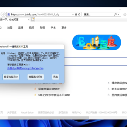Open the 关于百度 footer link
This screenshot has height=127, width=127.
click(x=12, y=113)
